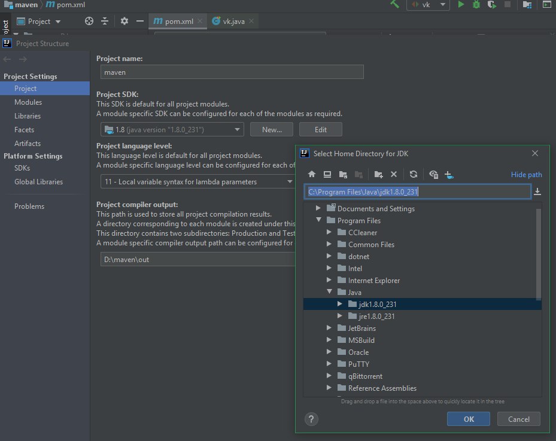Select the Reference Assemblies folder

click(x=382, y=388)
